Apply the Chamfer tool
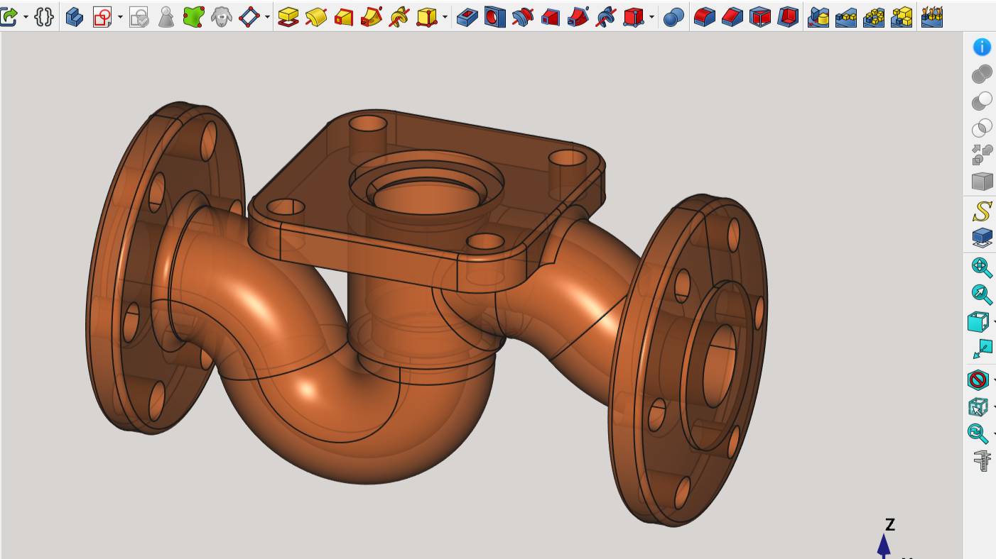The image size is (996, 559). pyautogui.click(x=732, y=16)
